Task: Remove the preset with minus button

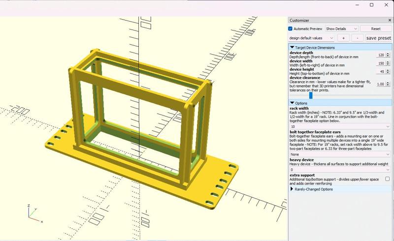Action: pyautogui.click(x=357, y=38)
